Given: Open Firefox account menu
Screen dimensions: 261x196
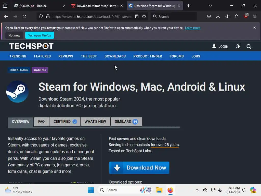Looking at the screenshot, I should point(227,17).
